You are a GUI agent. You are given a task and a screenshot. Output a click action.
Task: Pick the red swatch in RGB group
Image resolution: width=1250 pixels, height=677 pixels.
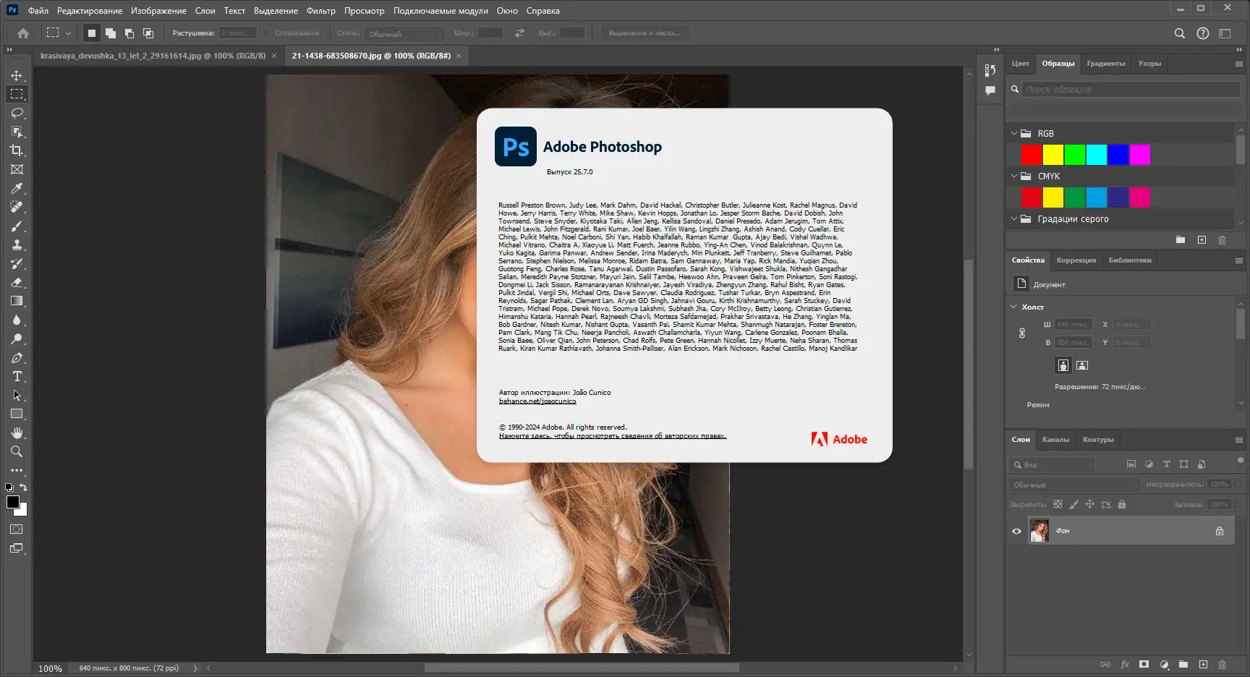coord(1032,155)
